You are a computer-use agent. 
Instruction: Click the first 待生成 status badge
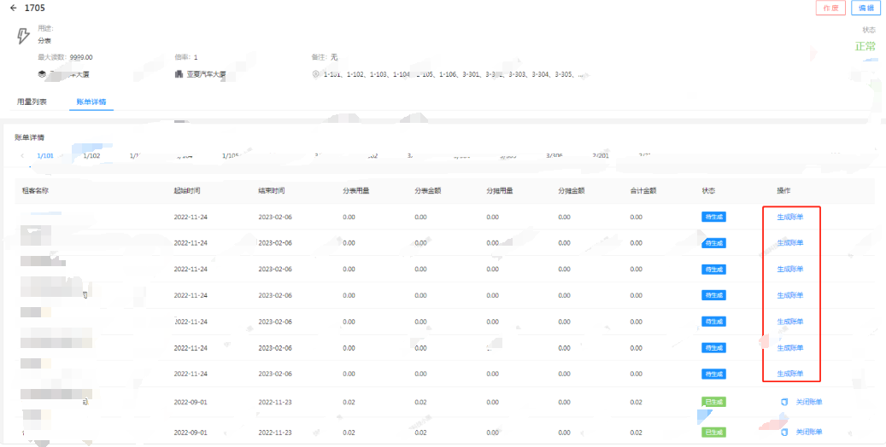(x=713, y=217)
